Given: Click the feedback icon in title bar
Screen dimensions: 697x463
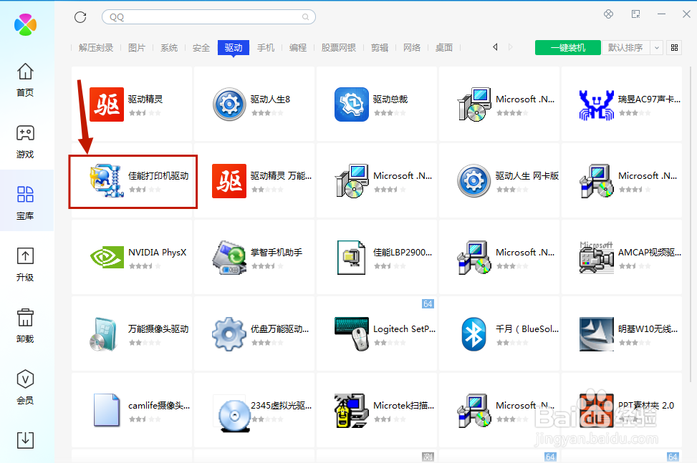Looking at the screenshot, I should [635, 14].
